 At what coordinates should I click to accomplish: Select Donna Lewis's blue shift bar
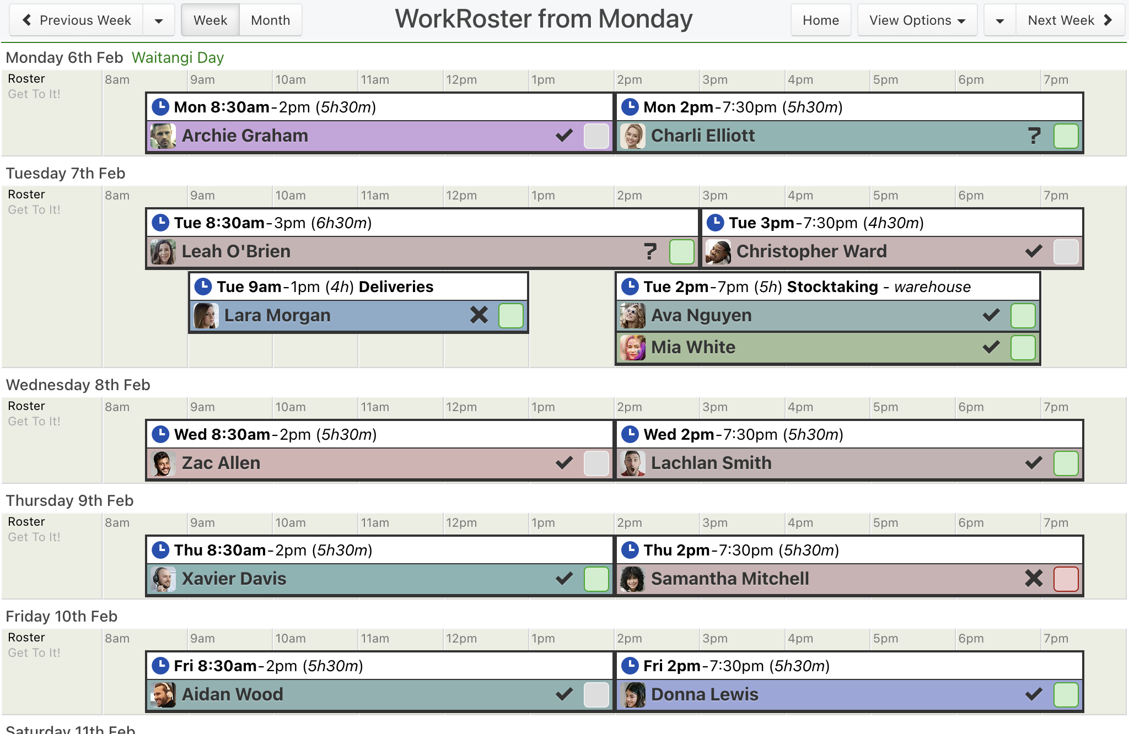click(x=849, y=694)
